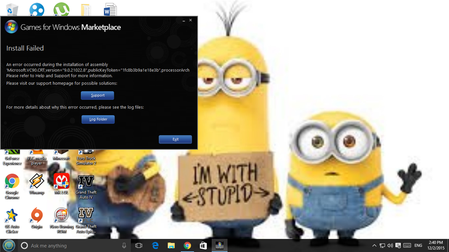Open Task View on taskbar
This screenshot has width=449, height=252.
139,246
